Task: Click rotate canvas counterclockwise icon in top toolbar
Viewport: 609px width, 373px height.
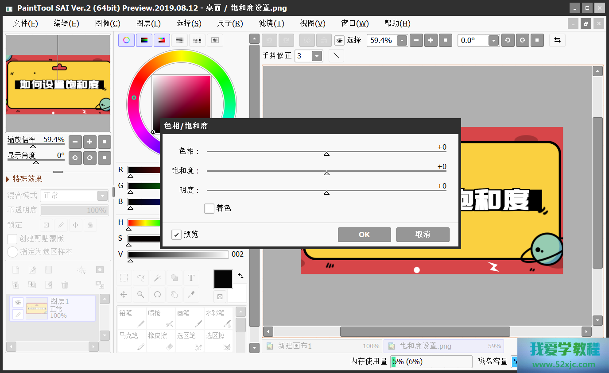Action: point(508,40)
